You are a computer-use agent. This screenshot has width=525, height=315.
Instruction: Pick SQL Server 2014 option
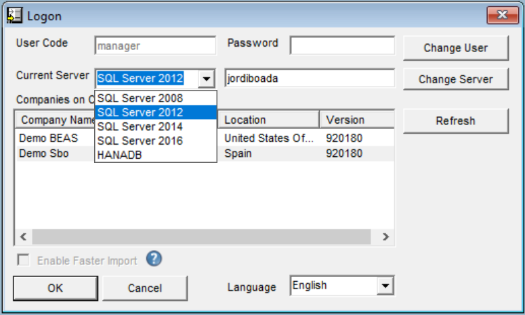tap(156, 126)
